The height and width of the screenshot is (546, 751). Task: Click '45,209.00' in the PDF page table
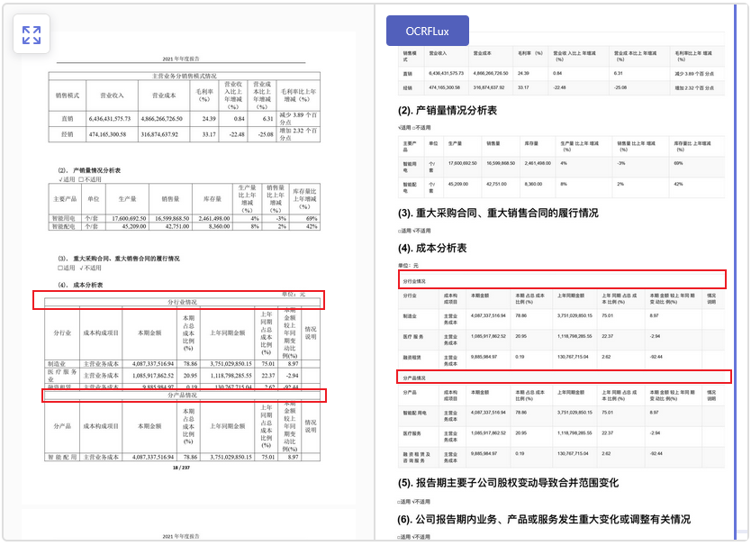[134, 226]
